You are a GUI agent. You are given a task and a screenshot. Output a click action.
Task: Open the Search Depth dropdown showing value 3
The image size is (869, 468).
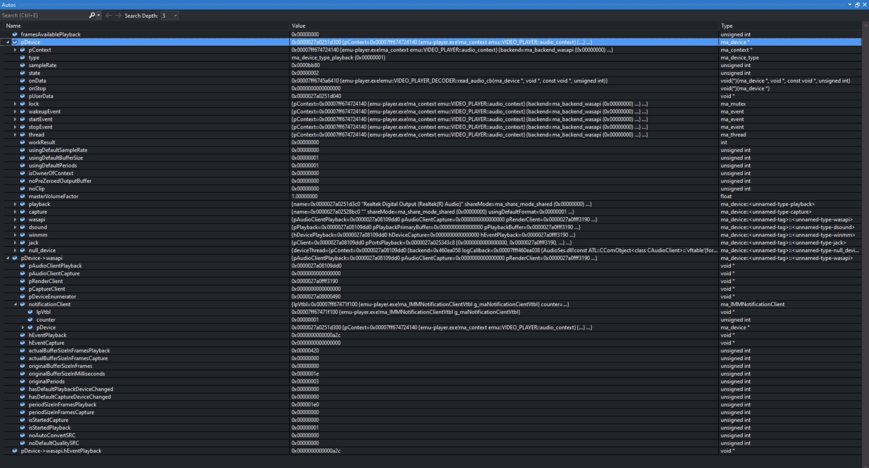pos(175,15)
